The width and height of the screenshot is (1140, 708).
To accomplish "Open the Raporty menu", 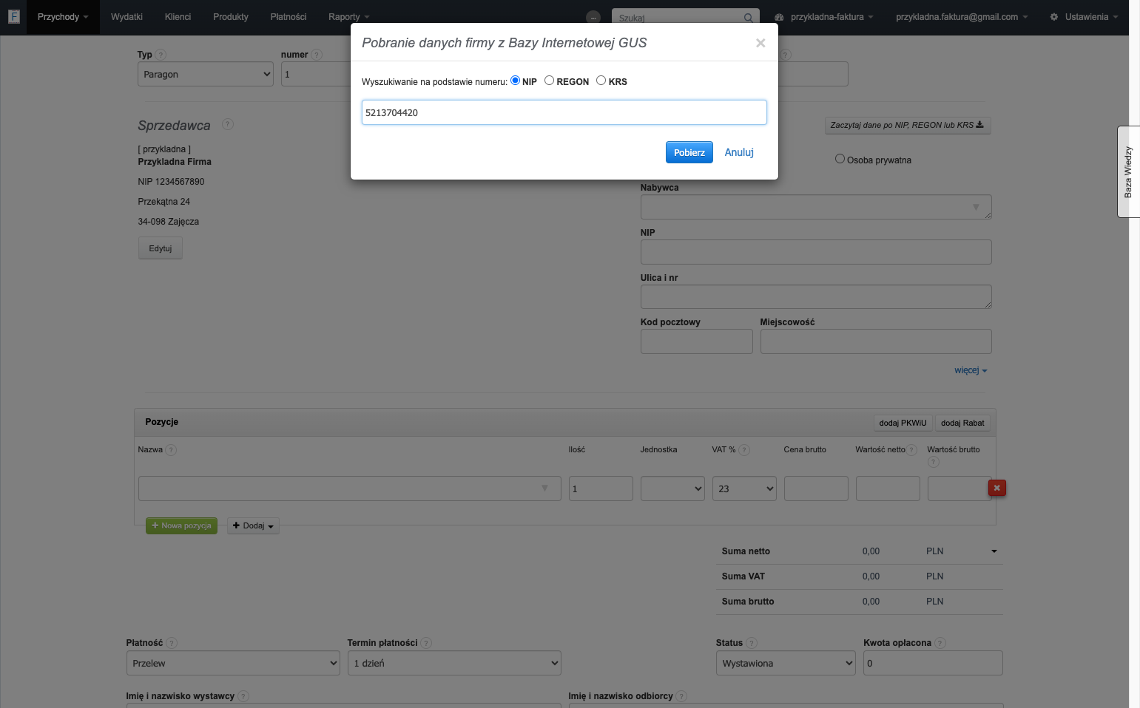I will coord(348,17).
